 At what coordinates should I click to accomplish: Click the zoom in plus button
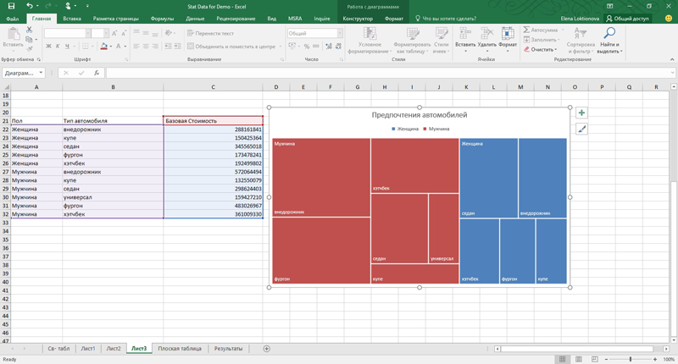click(x=655, y=359)
